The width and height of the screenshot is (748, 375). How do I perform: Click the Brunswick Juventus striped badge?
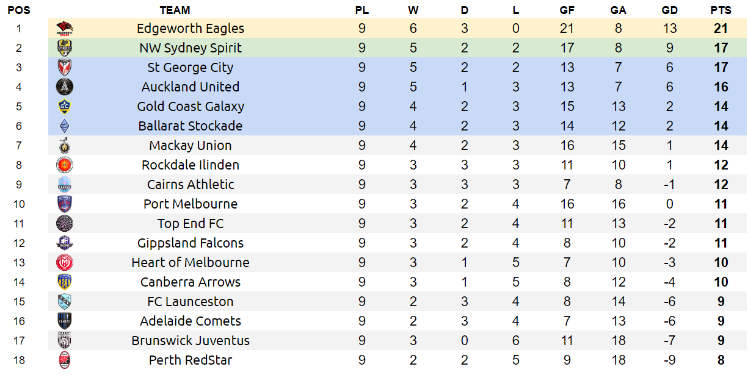pos(64,340)
